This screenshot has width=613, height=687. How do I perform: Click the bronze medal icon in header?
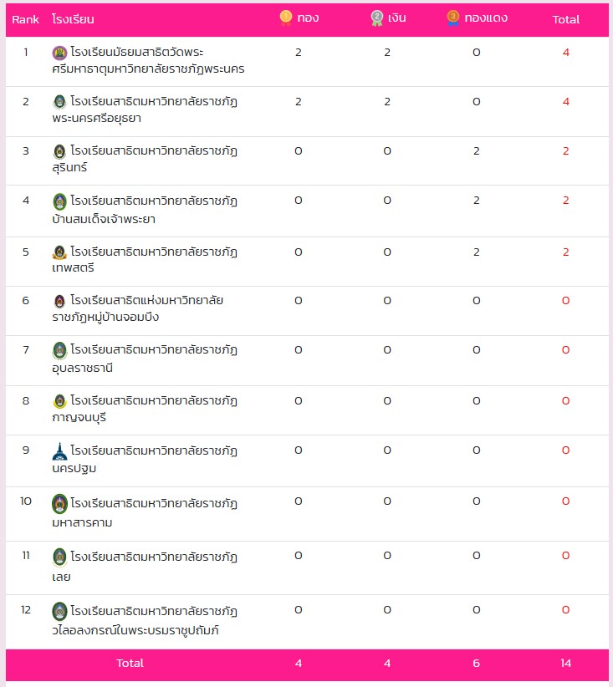click(453, 18)
